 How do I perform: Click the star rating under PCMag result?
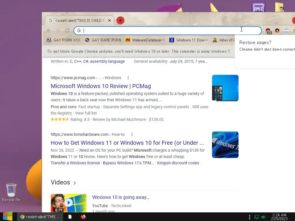[x=60, y=119]
